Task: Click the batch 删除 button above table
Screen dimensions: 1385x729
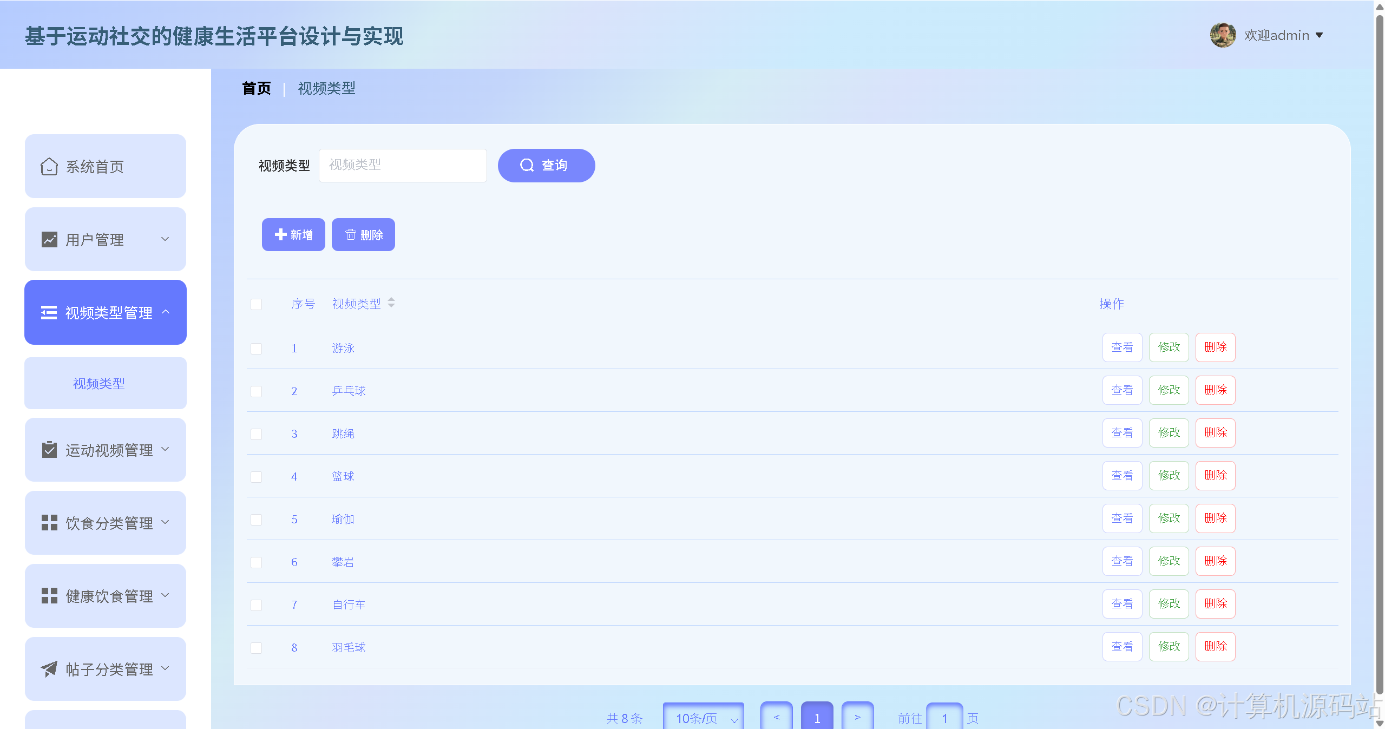Action: (363, 234)
